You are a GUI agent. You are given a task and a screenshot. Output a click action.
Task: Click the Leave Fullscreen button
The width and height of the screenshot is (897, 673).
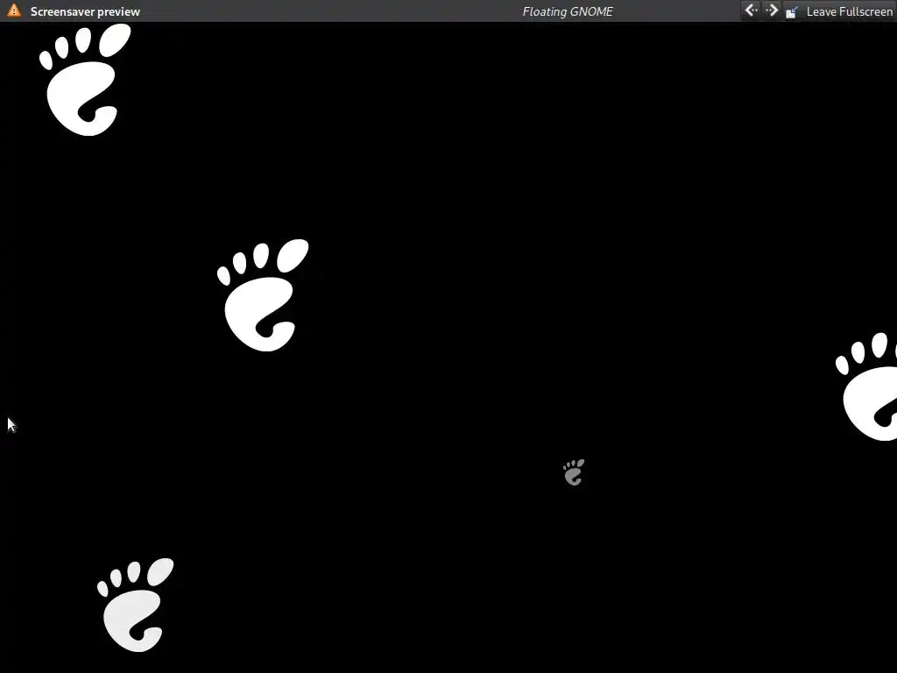(x=838, y=11)
